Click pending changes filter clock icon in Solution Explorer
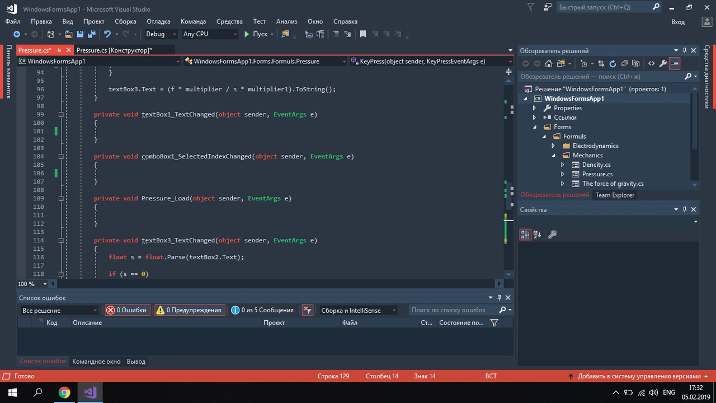This screenshot has width=716, height=403. click(x=583, y=64)
